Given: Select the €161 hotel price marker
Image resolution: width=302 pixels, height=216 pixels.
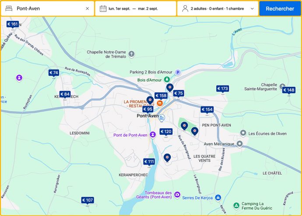Looking at the screenshot, I should pyautogui.click(x=13, y=24).
